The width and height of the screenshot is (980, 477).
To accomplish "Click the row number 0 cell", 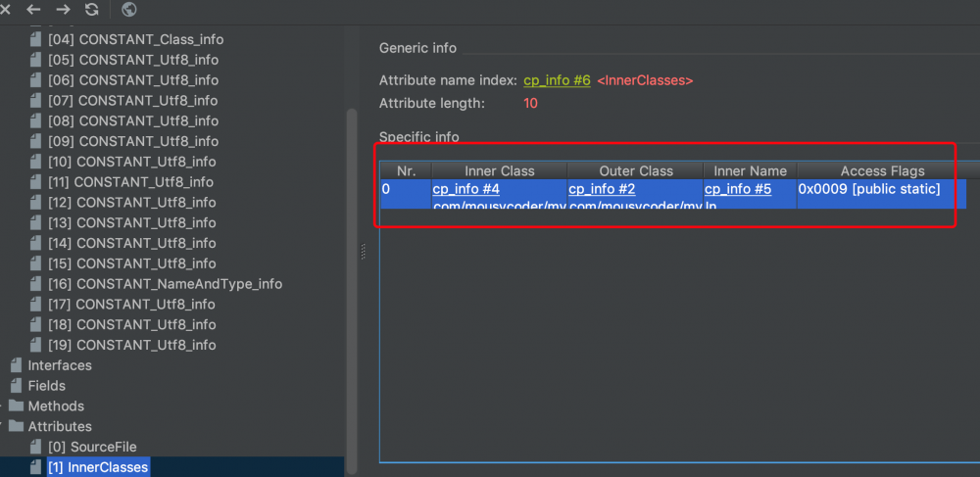I will click(407, 194).
